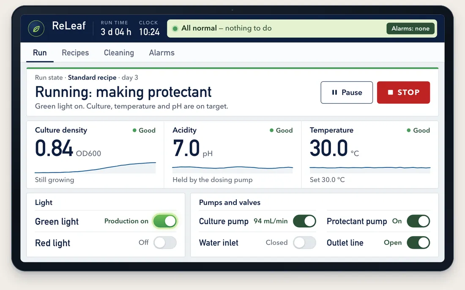Click the Pumps and valves heading
This screenshot has width=465, height=290.
230,202
